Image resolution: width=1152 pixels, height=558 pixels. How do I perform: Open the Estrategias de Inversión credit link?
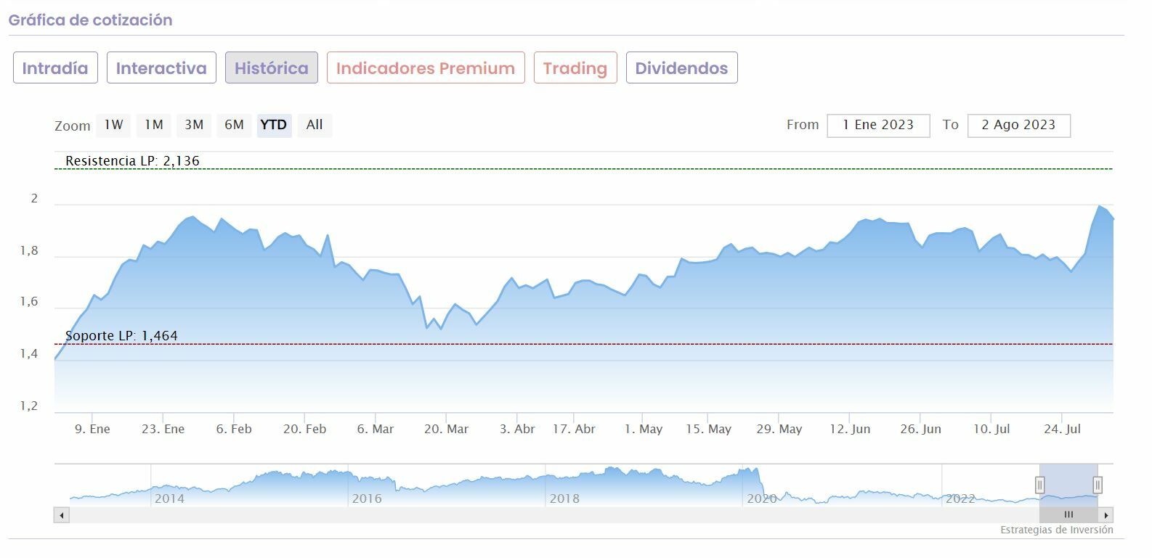click(x=1056, y=530)
